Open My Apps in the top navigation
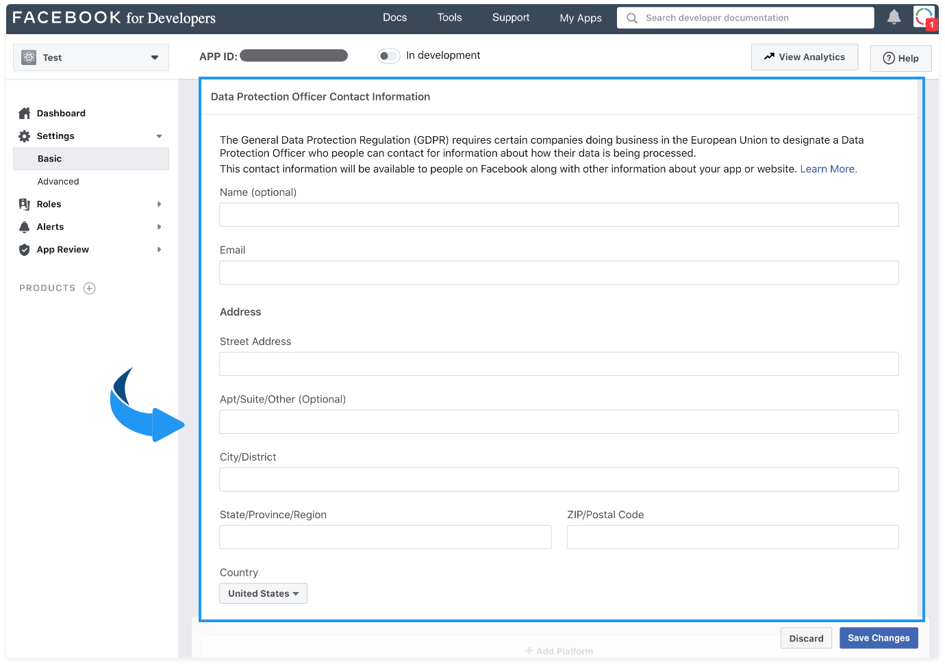Viewport: 945px width, 666px height. coord(581,18)
